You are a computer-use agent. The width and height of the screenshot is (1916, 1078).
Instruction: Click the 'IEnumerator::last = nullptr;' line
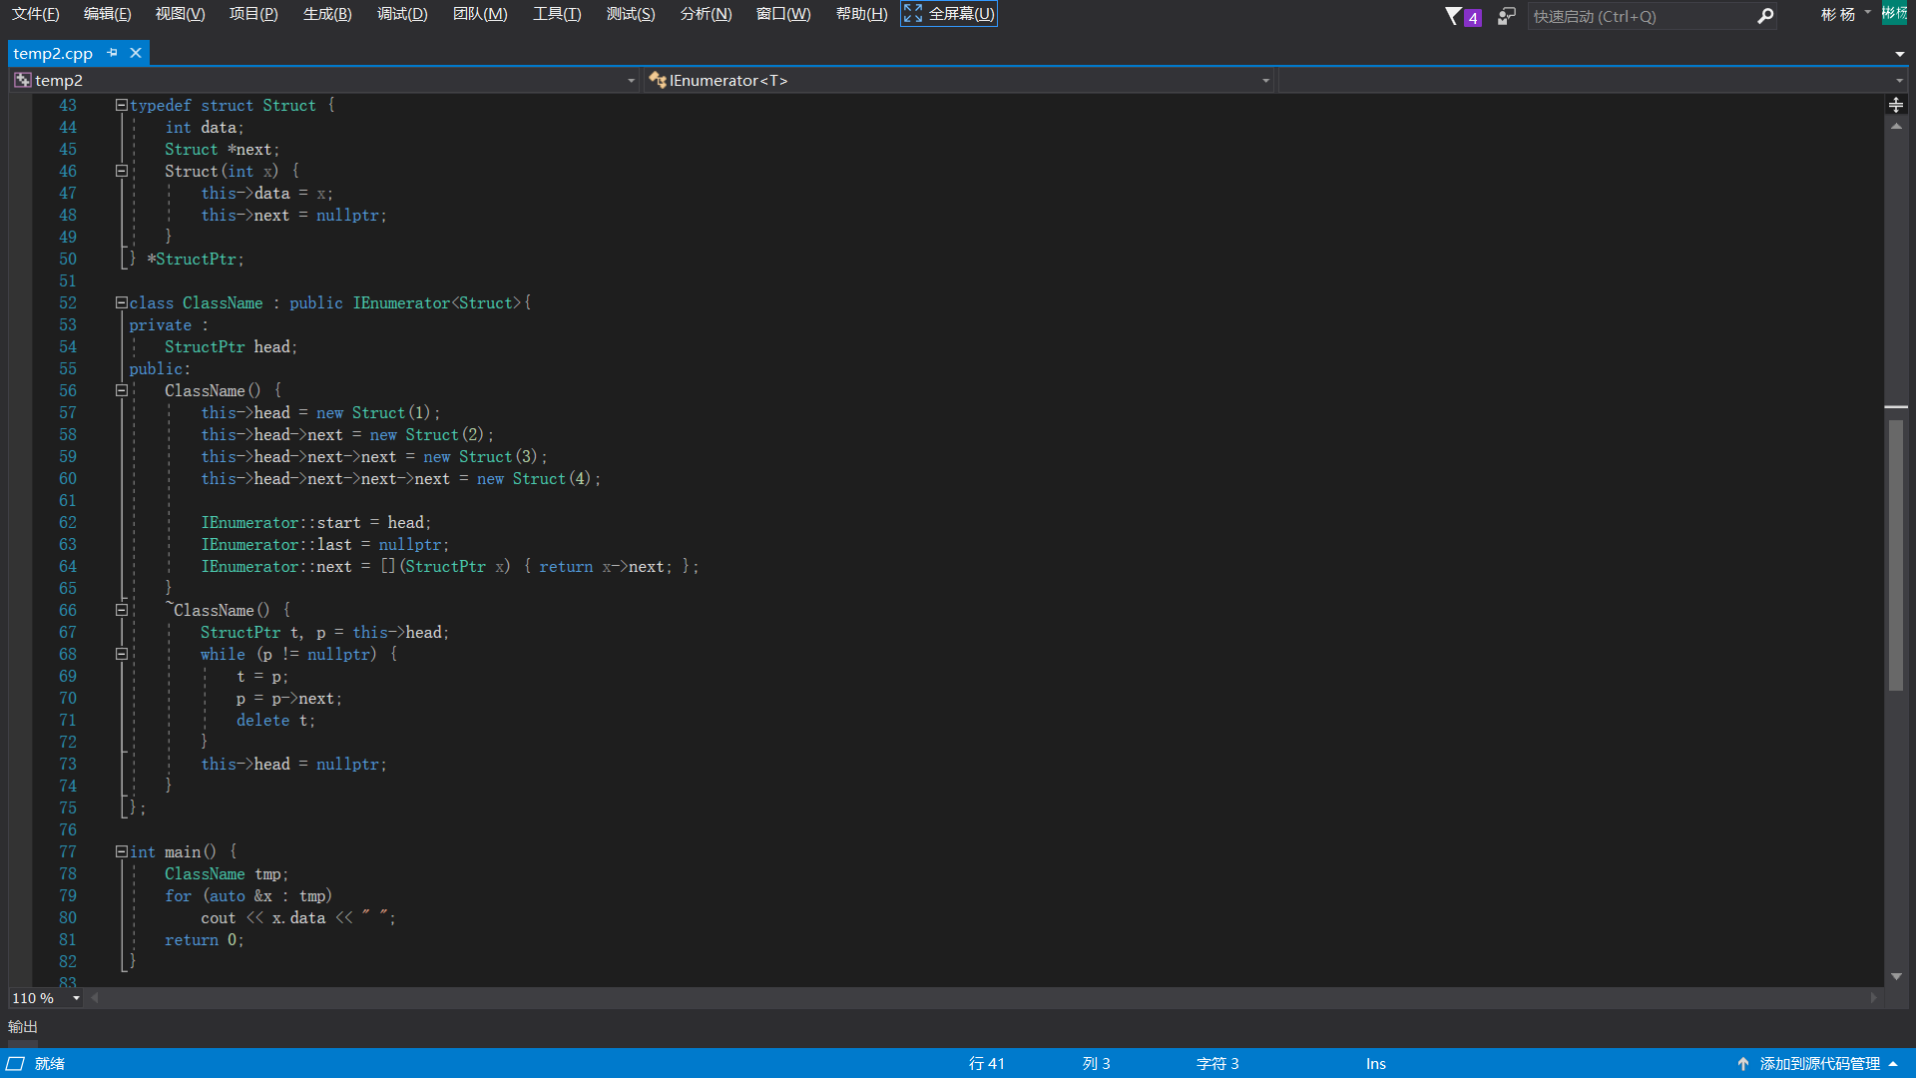[325, 544]
